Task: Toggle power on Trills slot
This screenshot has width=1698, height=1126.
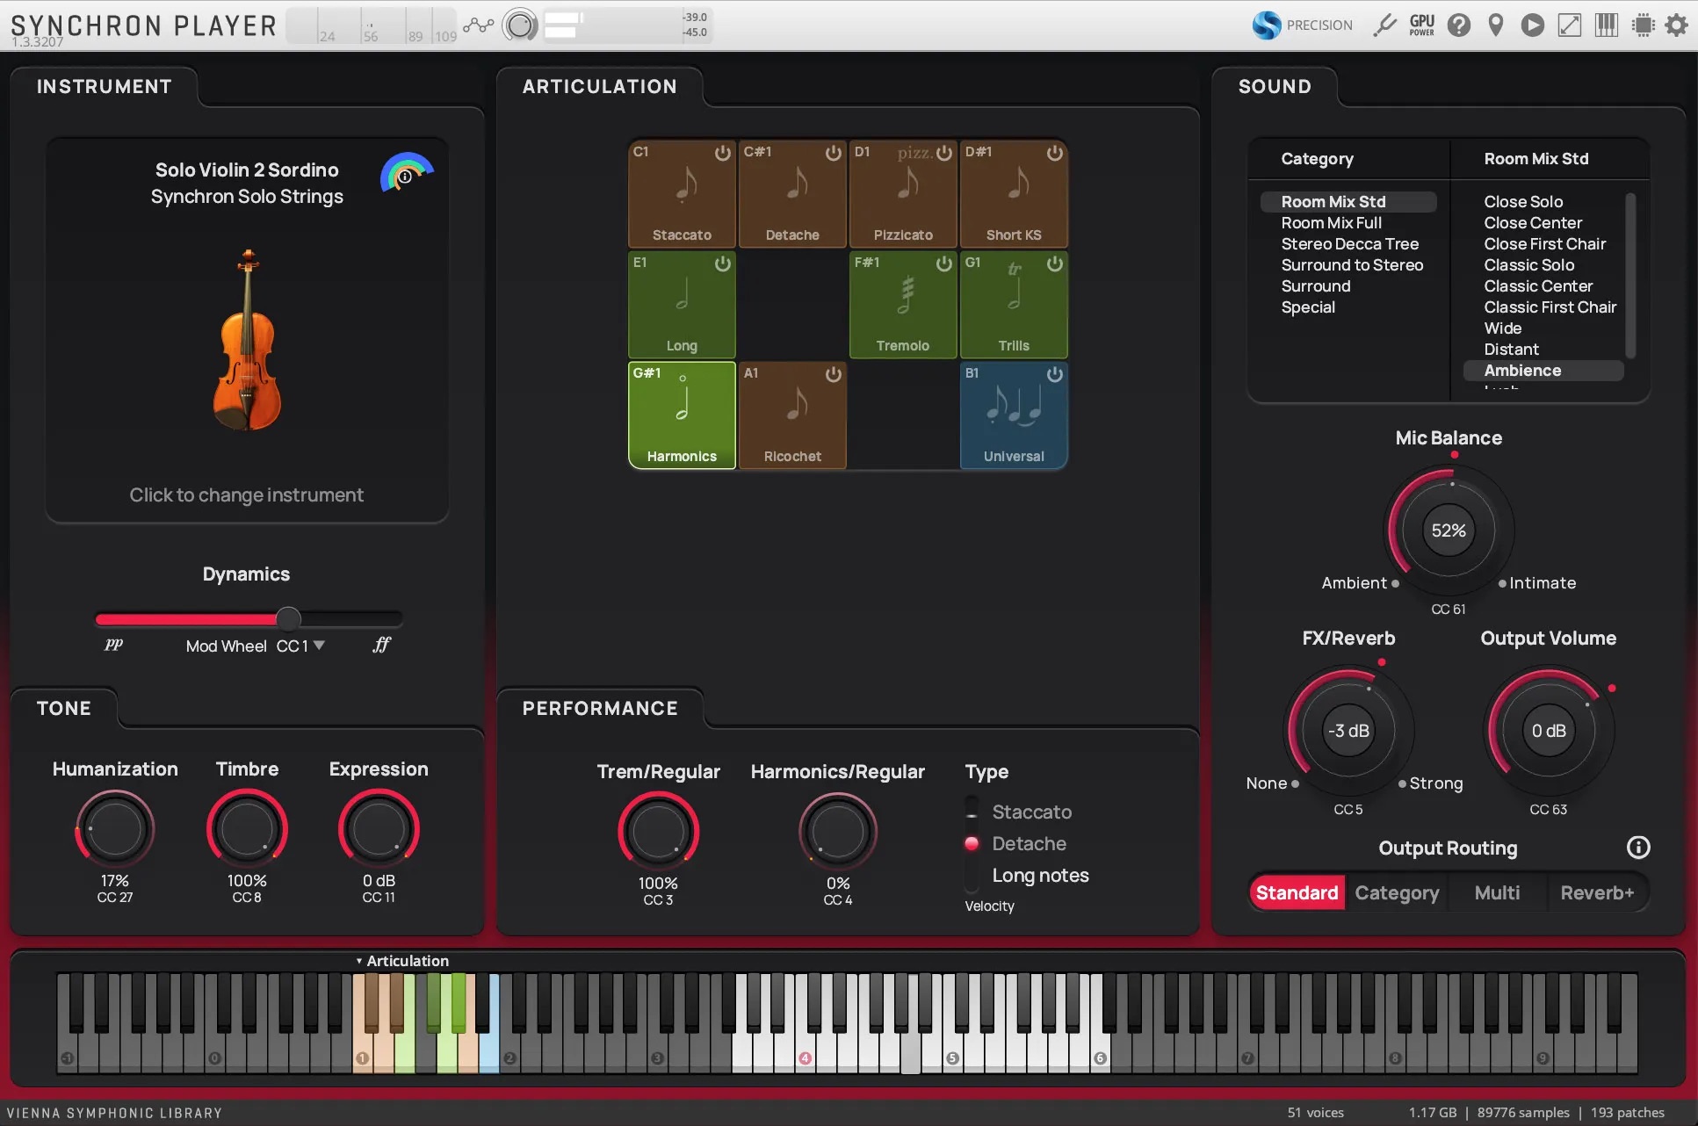Action: click(x=1054, y=263)
